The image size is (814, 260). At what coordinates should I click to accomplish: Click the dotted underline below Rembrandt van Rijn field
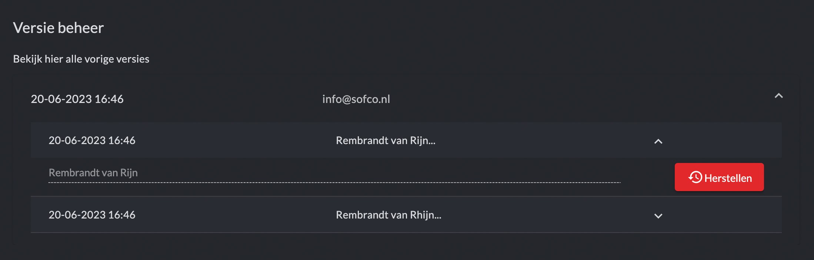tap(333, 182)
